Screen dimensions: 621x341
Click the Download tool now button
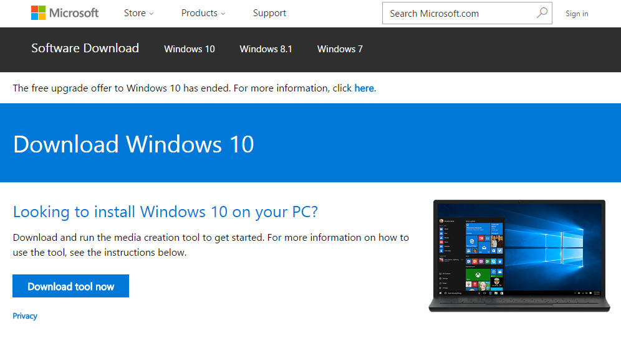(71, 286)
